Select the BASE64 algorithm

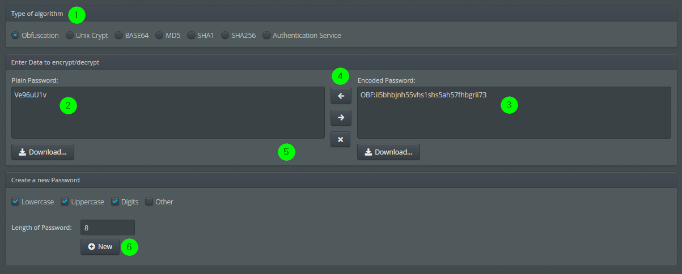pyautogui.click(x=119, y=35)
